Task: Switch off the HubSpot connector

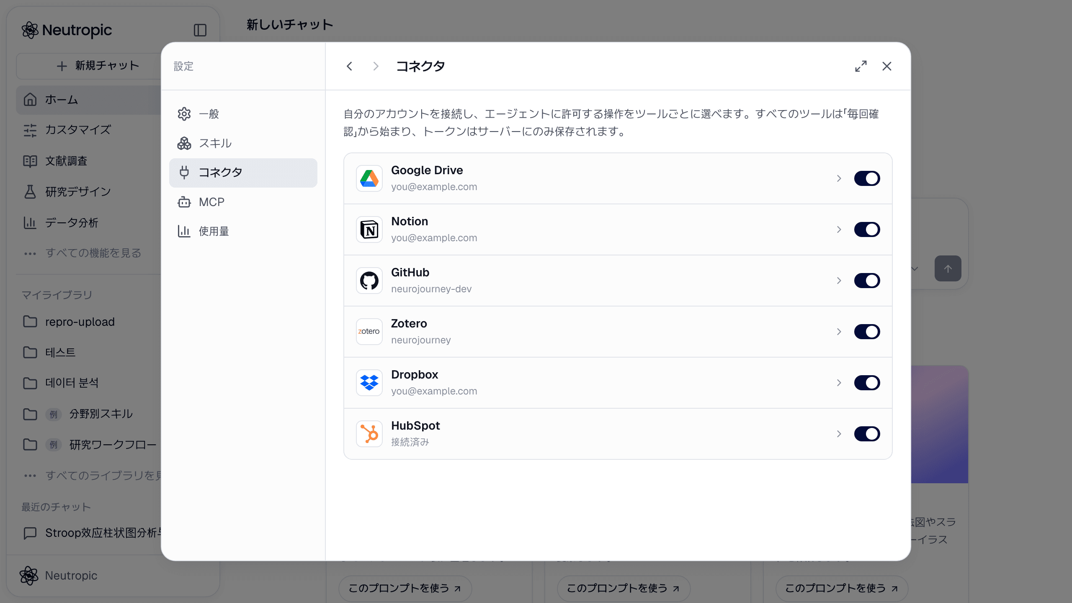Action: (867, 434)
